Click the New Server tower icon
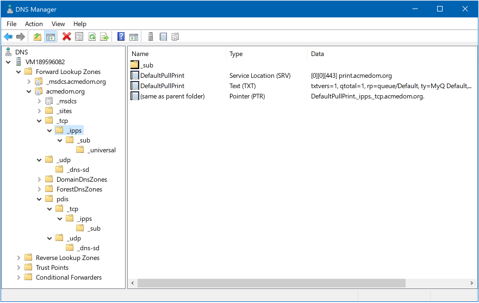 click(x=150, y=37)
